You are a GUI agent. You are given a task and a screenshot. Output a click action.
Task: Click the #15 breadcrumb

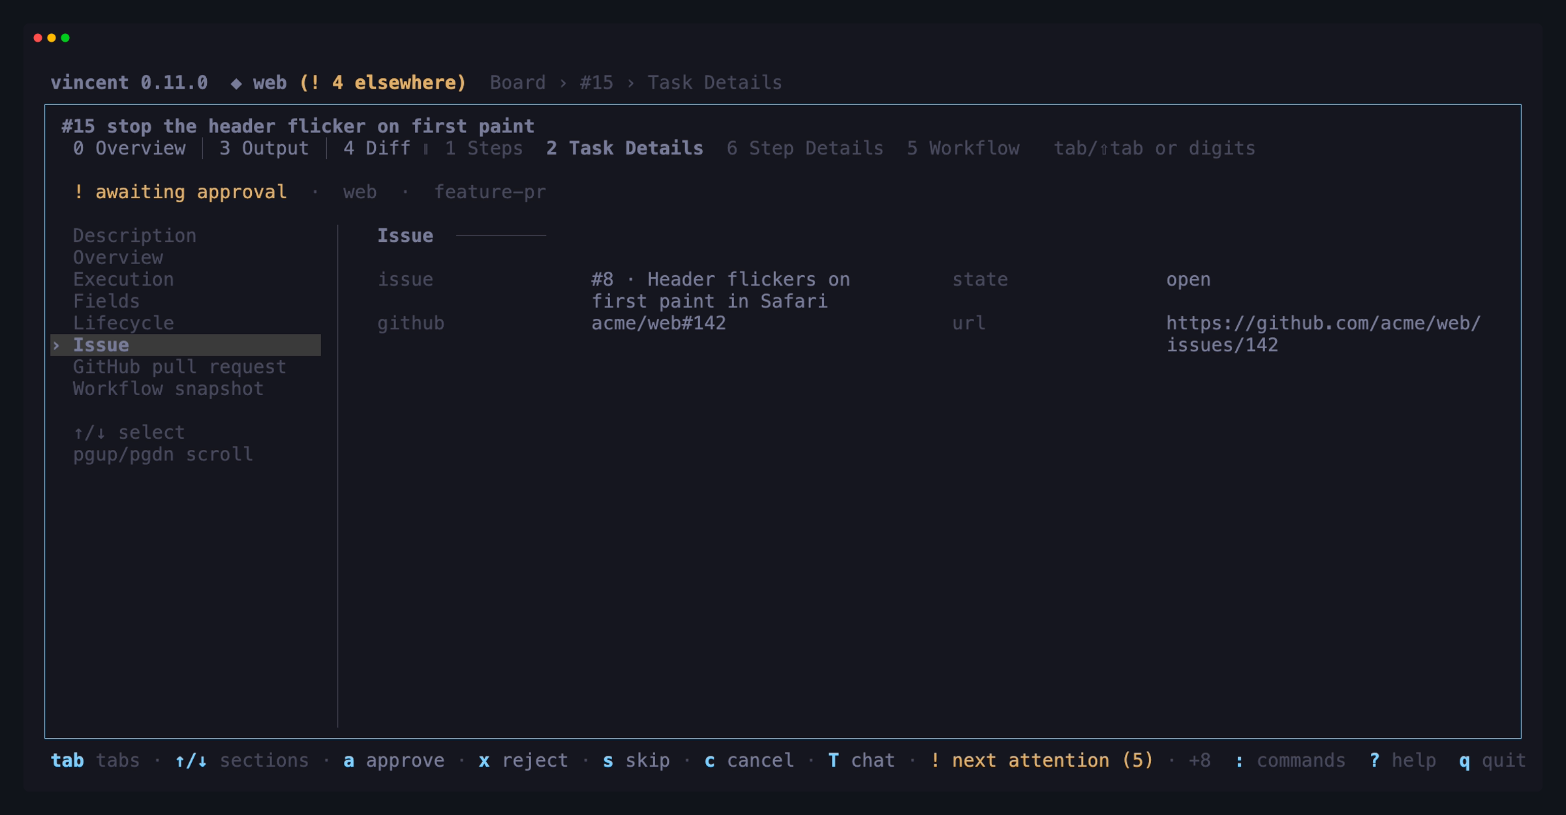click(x=596, y=83)
